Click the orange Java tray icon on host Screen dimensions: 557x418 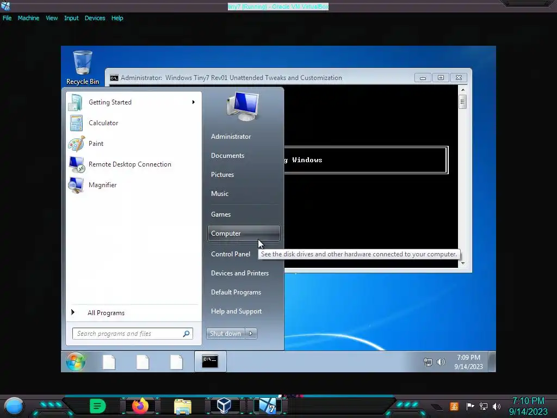(x=454, y=406)
